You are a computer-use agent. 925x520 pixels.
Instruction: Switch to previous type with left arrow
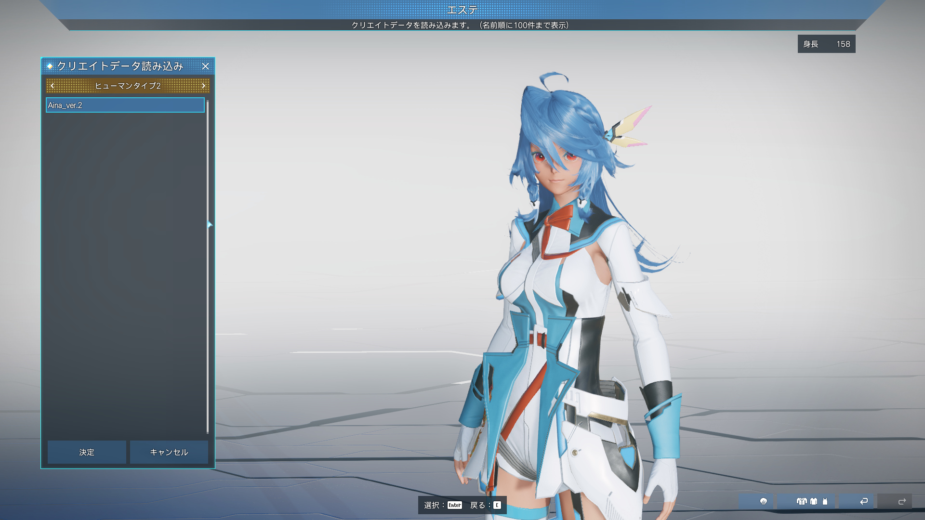pos(53,86)
